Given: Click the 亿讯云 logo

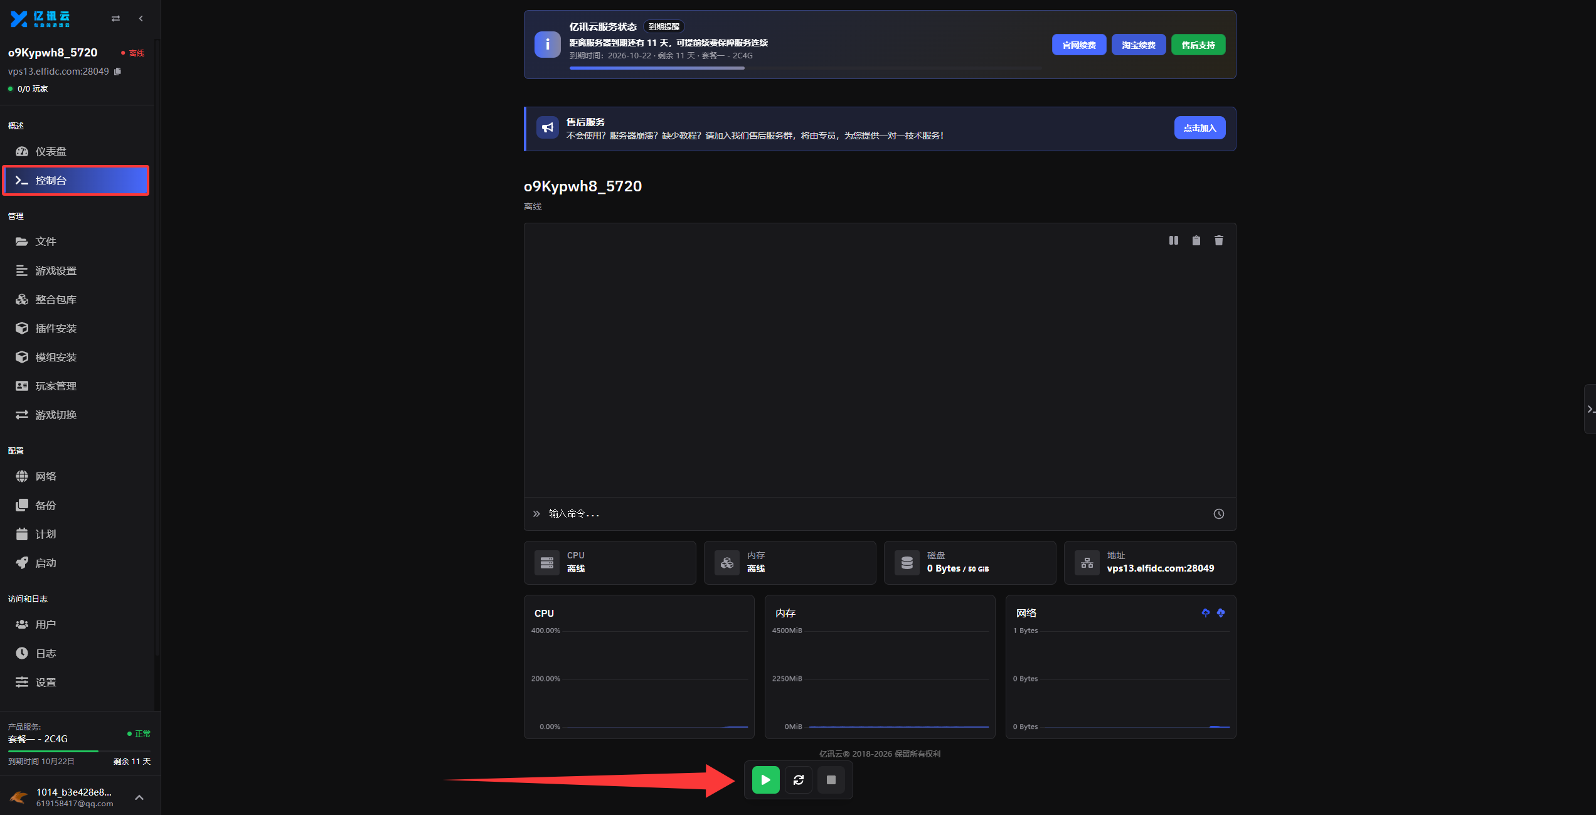Looking at the screenshot, I should [40, 19].
